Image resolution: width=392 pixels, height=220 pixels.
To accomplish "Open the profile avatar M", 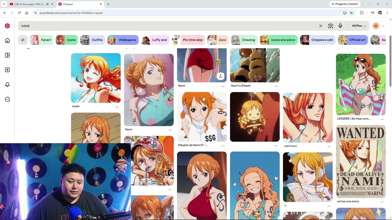I will (376, 26).
